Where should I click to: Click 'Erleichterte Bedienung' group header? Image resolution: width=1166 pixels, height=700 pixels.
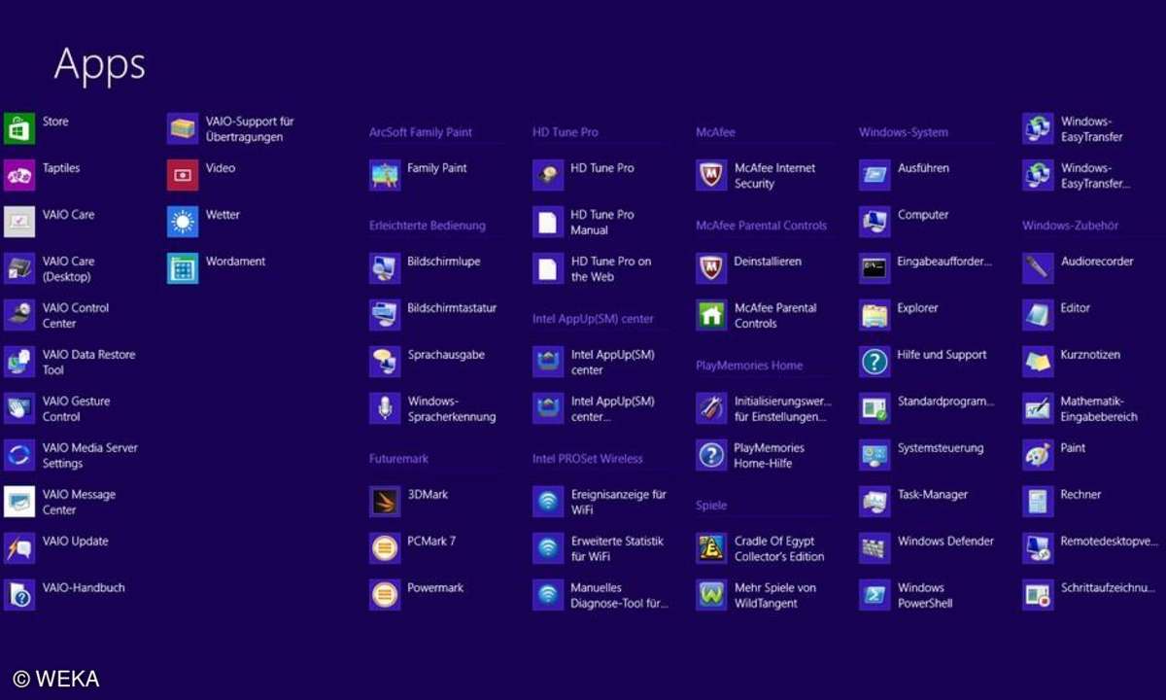tap(427, 226)
